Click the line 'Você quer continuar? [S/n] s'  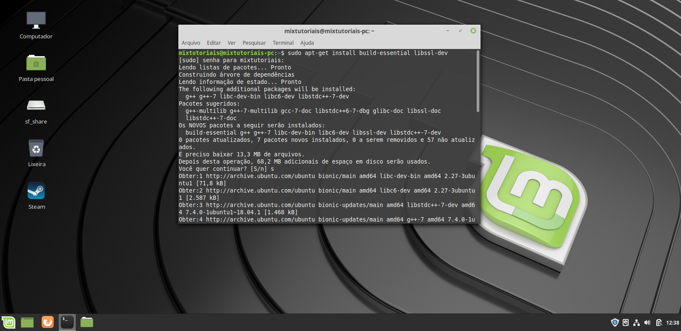(x=226, y=169)
